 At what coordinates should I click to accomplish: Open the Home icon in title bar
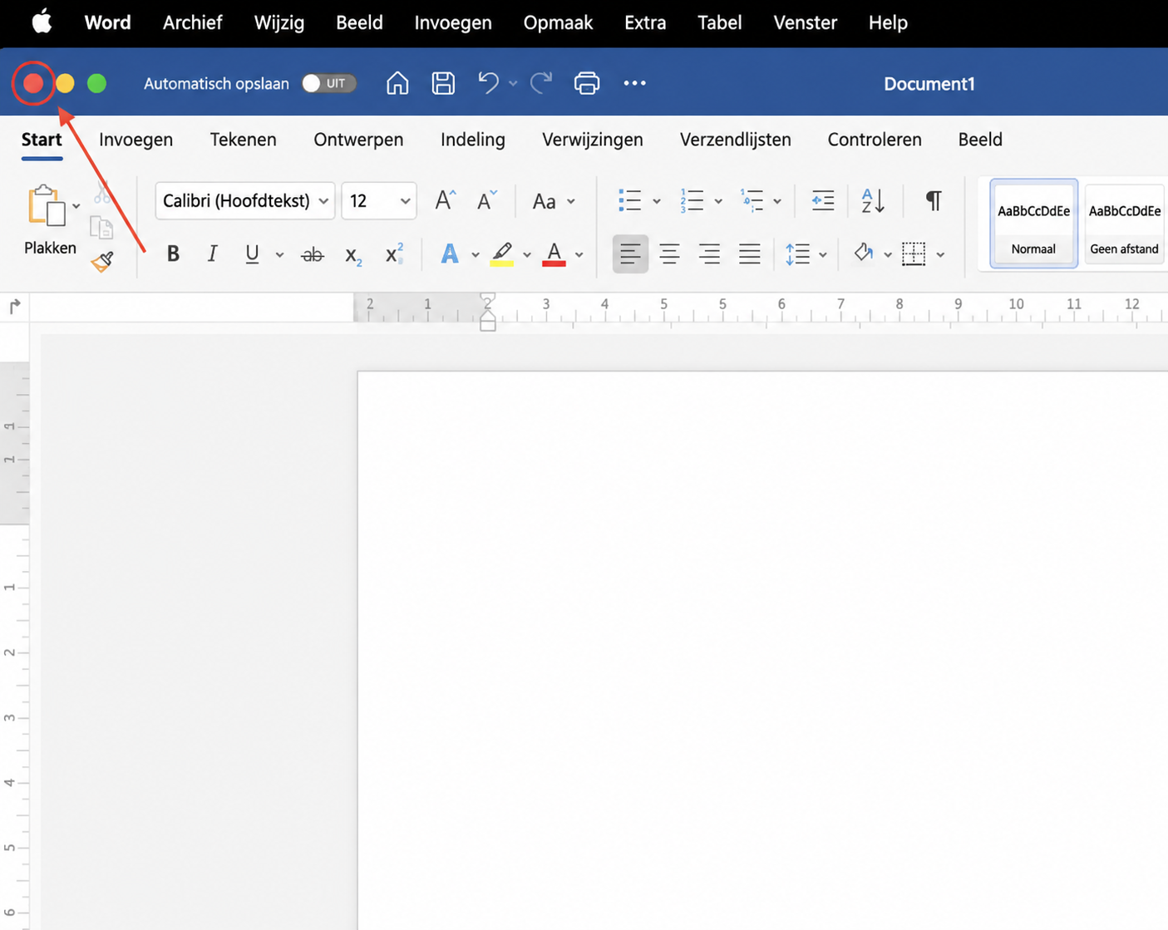397,83
